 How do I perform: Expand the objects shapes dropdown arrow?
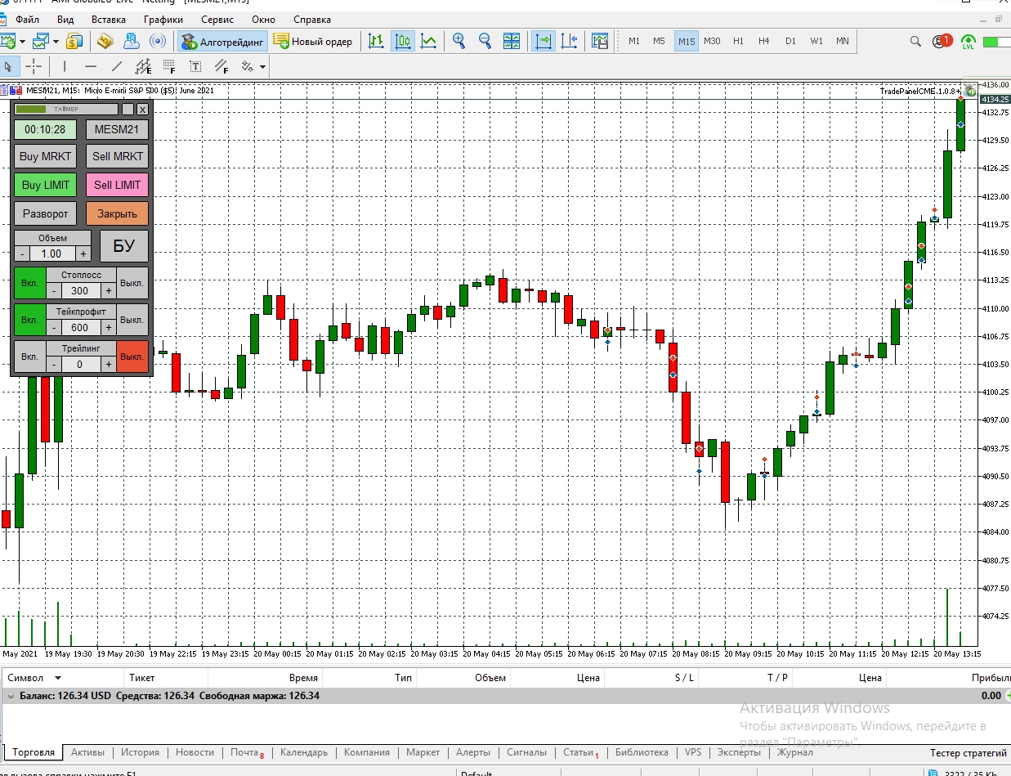[262, 66]
